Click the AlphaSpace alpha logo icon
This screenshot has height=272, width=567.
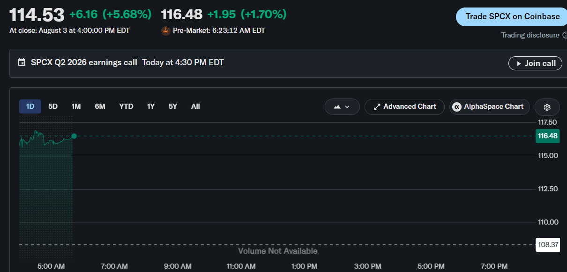(456, 107)
